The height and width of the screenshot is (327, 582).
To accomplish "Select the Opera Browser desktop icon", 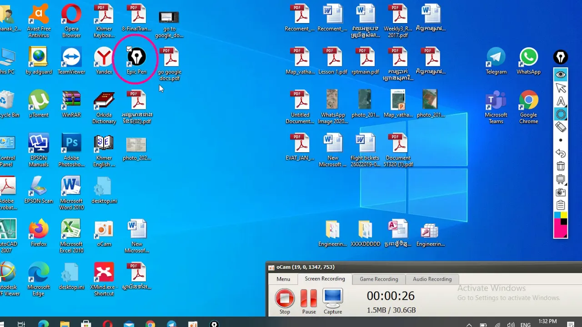I will click(x=71, y=21).
